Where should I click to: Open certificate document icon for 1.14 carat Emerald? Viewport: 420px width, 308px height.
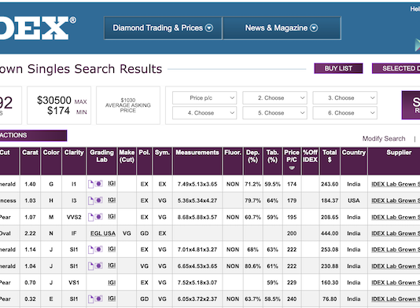click(90, 250)
